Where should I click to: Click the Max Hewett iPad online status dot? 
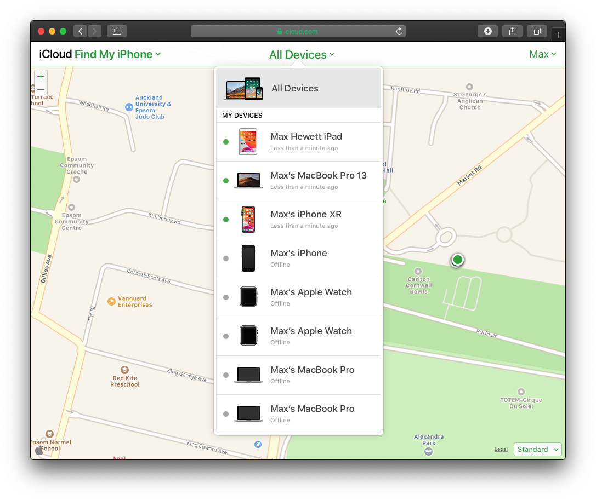click(x=226, y=142)
